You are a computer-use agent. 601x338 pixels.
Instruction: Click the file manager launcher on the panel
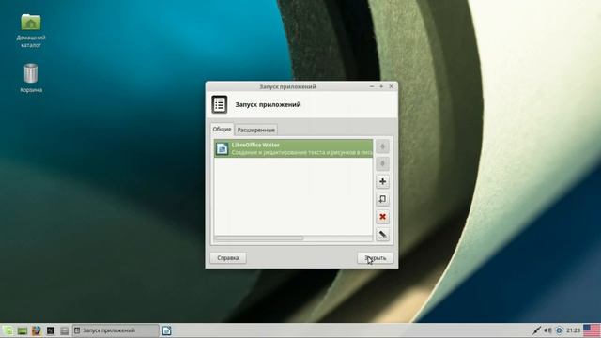point(65,330)
